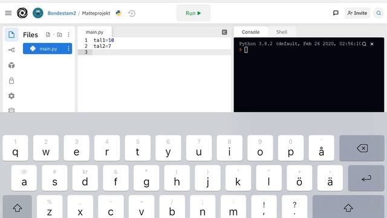Switch to the Console tab
Image resolution: width=387 pixels, height=218 pixels.
tap(250, 32)
